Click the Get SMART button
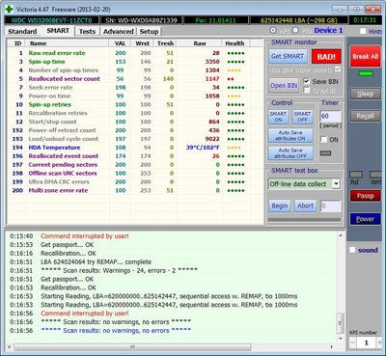The image size is (386, 356). (288, 57)
